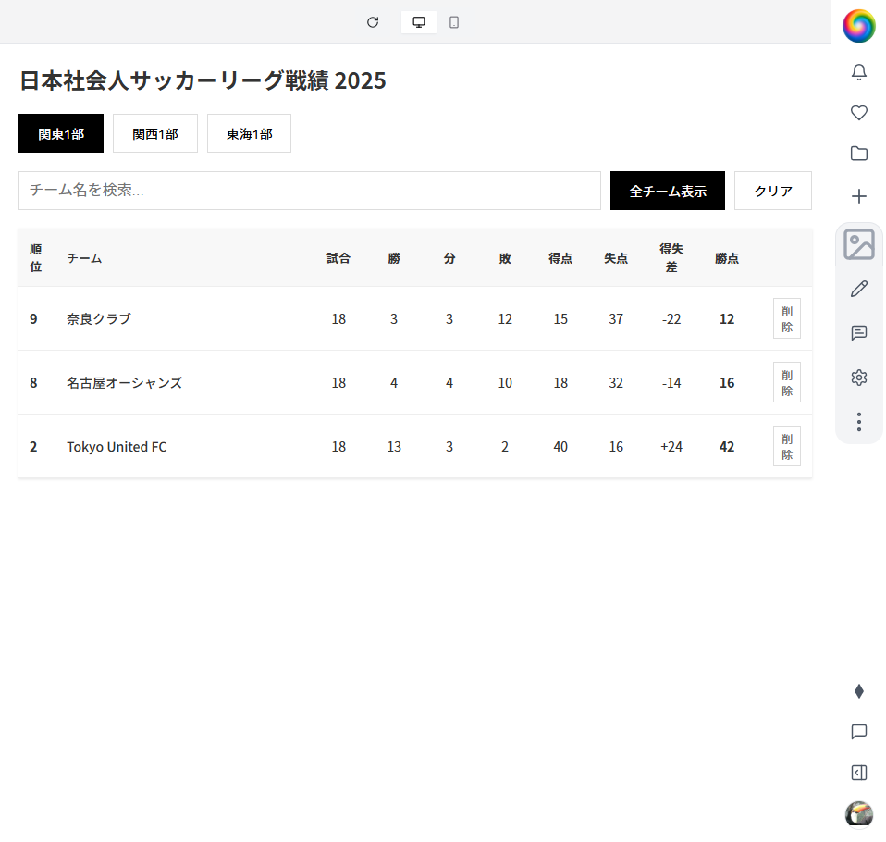Click the colorful swirl logo
886x842 pixels.
(x=858, y=25)
